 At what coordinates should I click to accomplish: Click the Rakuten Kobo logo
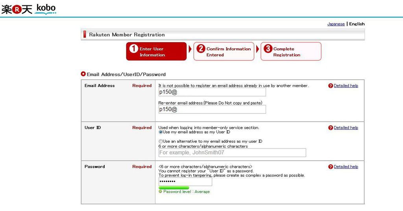[28, 9]
